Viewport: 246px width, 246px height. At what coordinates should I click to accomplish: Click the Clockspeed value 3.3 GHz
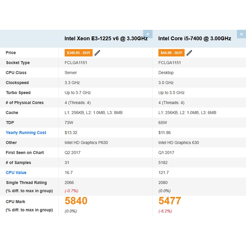tap(72, 83)
